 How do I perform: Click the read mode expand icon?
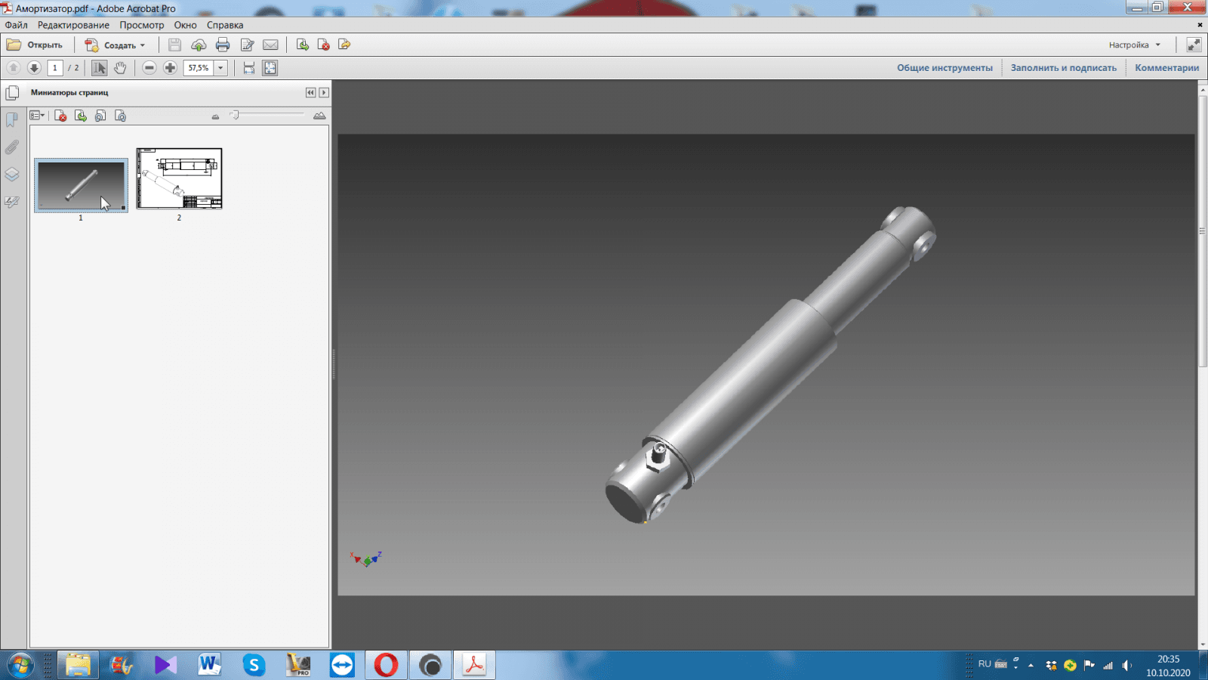pos(1194,45)
